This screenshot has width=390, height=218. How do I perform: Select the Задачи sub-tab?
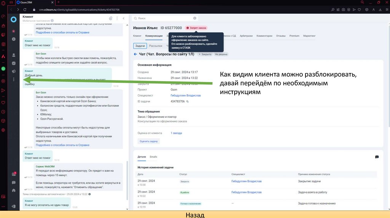pos(140,46)
